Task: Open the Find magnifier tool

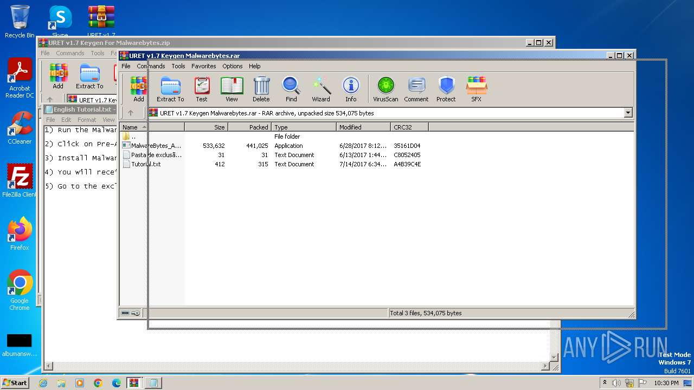Action: (x=291, y=89)
